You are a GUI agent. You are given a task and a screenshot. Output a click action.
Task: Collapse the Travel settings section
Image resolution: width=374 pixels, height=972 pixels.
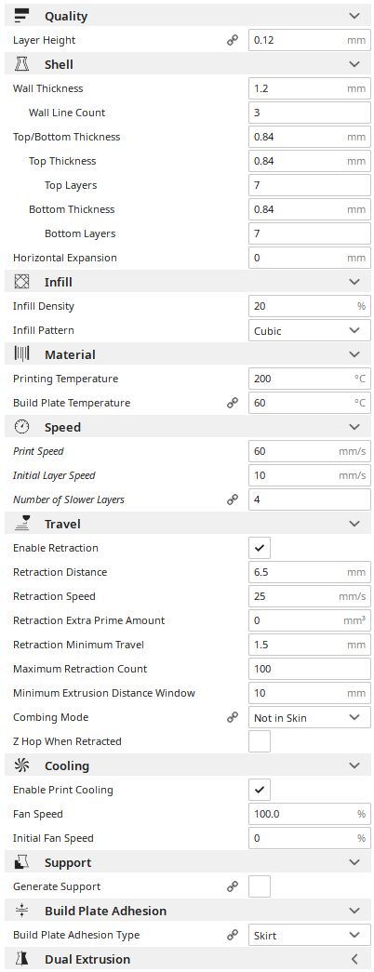coord(354,524)
